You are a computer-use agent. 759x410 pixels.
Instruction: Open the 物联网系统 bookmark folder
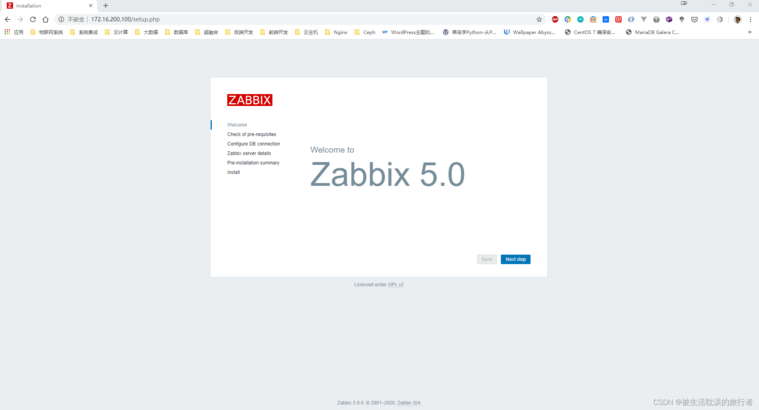click(47, 32)
